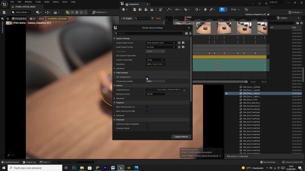Click the Capture Movie button
This screenshot has height=171, width=305.
coord(181,137)
